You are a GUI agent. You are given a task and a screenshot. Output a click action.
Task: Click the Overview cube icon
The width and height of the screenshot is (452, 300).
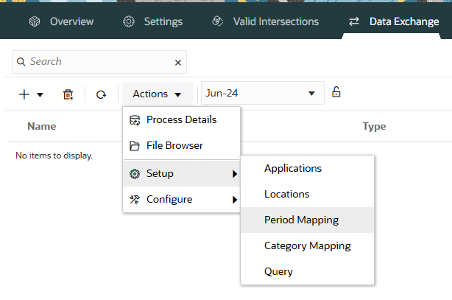34,21
